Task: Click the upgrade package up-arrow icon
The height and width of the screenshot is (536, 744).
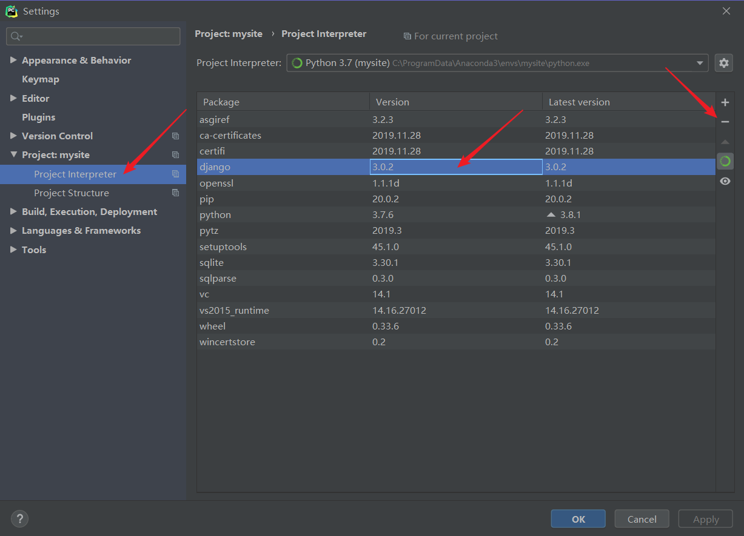Action: coord(725,142)
